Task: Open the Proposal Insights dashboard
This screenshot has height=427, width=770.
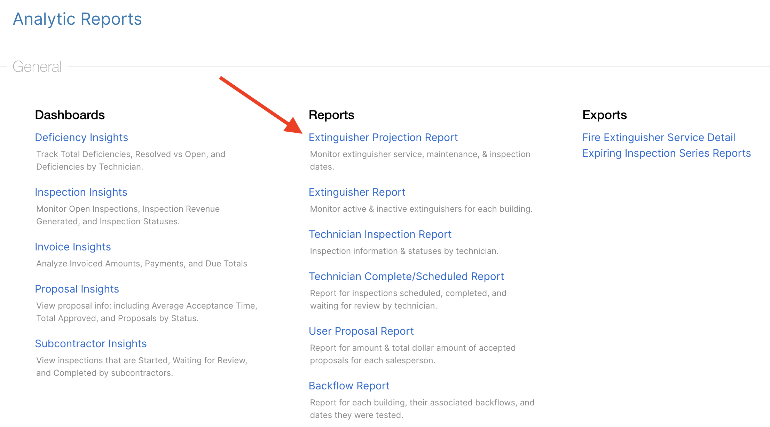Action: [77, 289]
